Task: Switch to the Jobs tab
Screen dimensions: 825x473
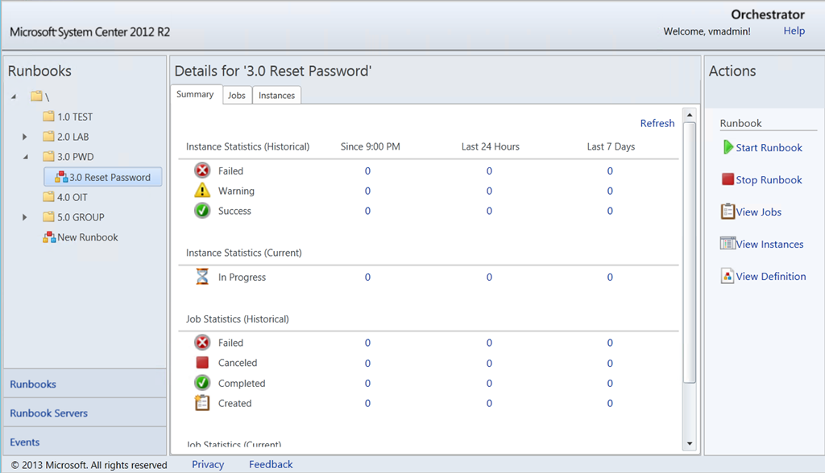Action: point(236,95)
